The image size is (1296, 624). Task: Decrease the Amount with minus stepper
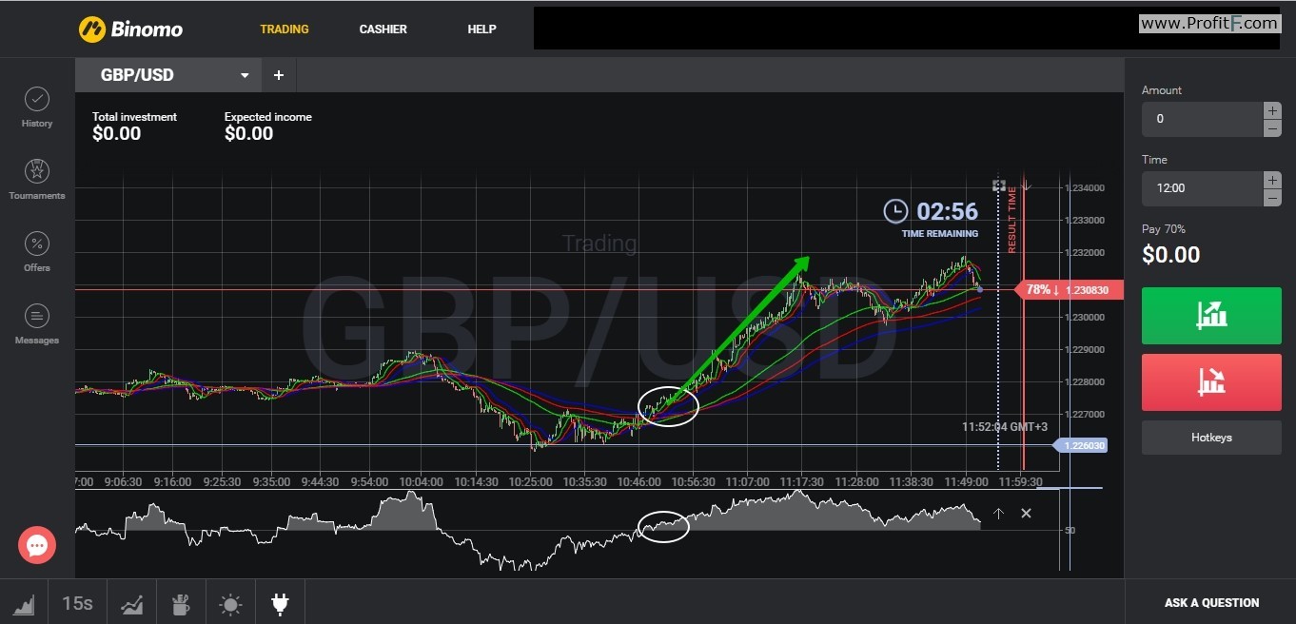(x=1272, y=128)
